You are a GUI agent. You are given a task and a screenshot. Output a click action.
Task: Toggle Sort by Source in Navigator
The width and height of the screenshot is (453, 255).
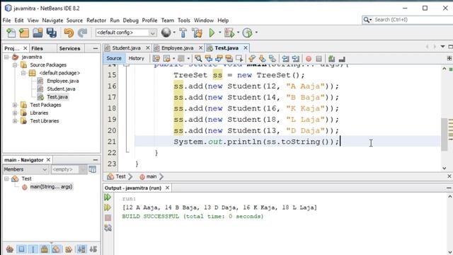coord(93,249)
